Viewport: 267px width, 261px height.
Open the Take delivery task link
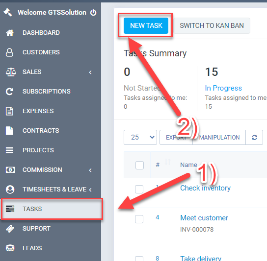tap(201, 258)
